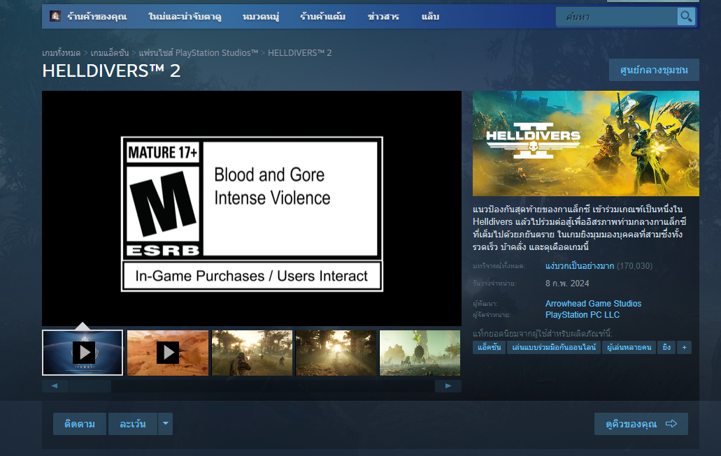Click the HELLDIVERS 2 breadcrumb link
This screenshot has height=456, width=721.
(x=300, y=53)
